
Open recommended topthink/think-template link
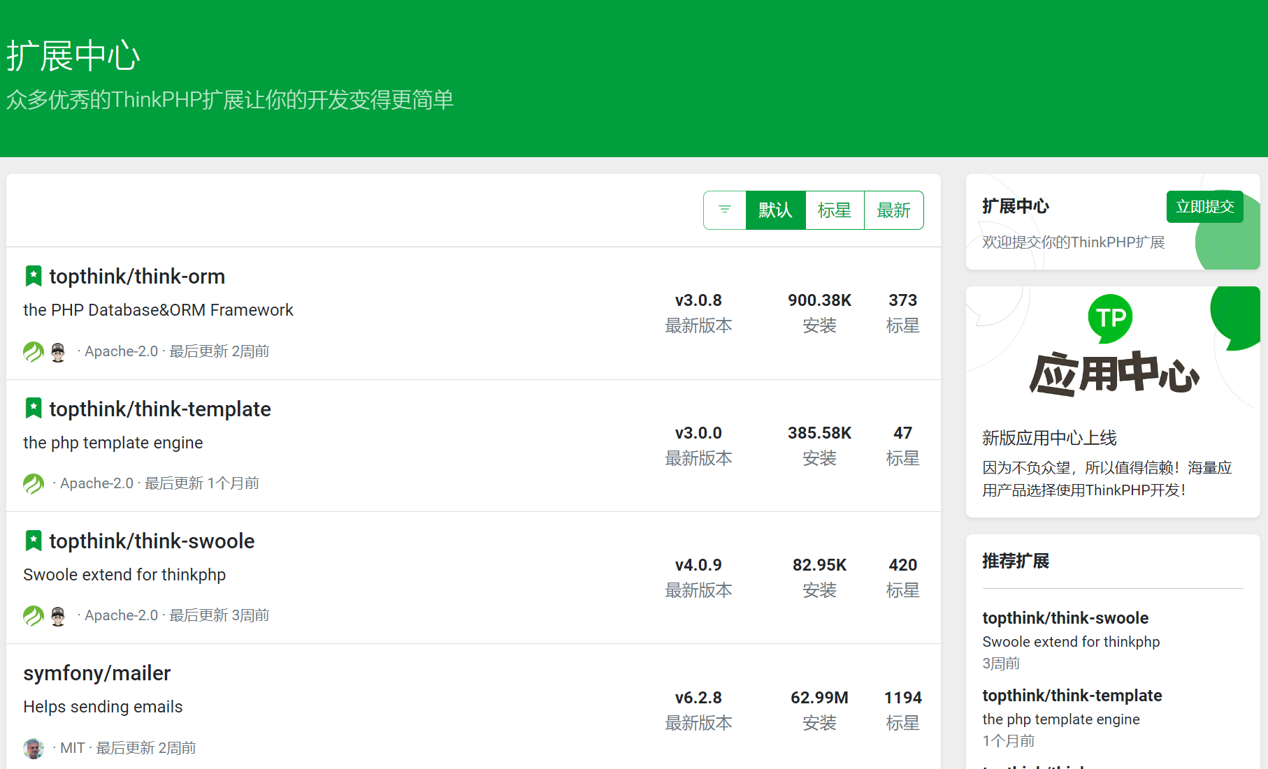[1072, 696]
